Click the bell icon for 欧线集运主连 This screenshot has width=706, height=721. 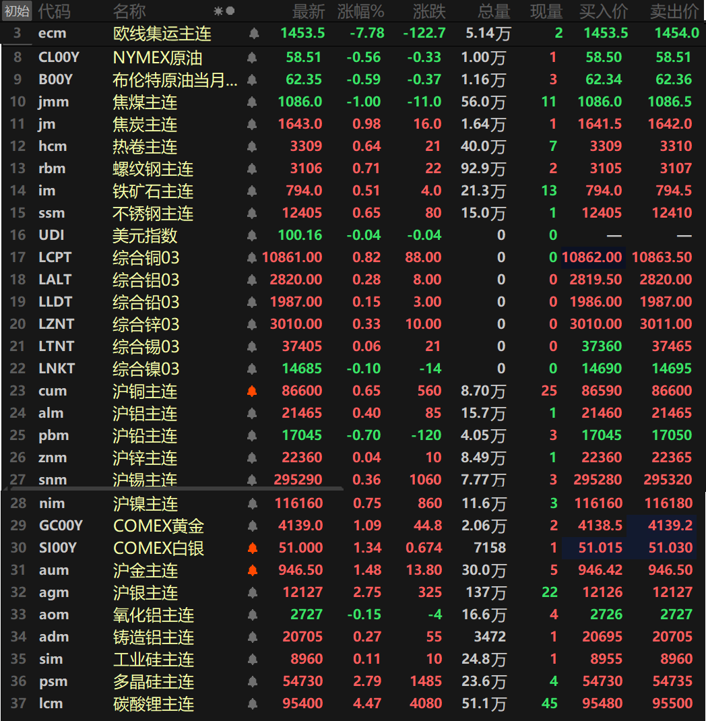click(x=253, y=33)
